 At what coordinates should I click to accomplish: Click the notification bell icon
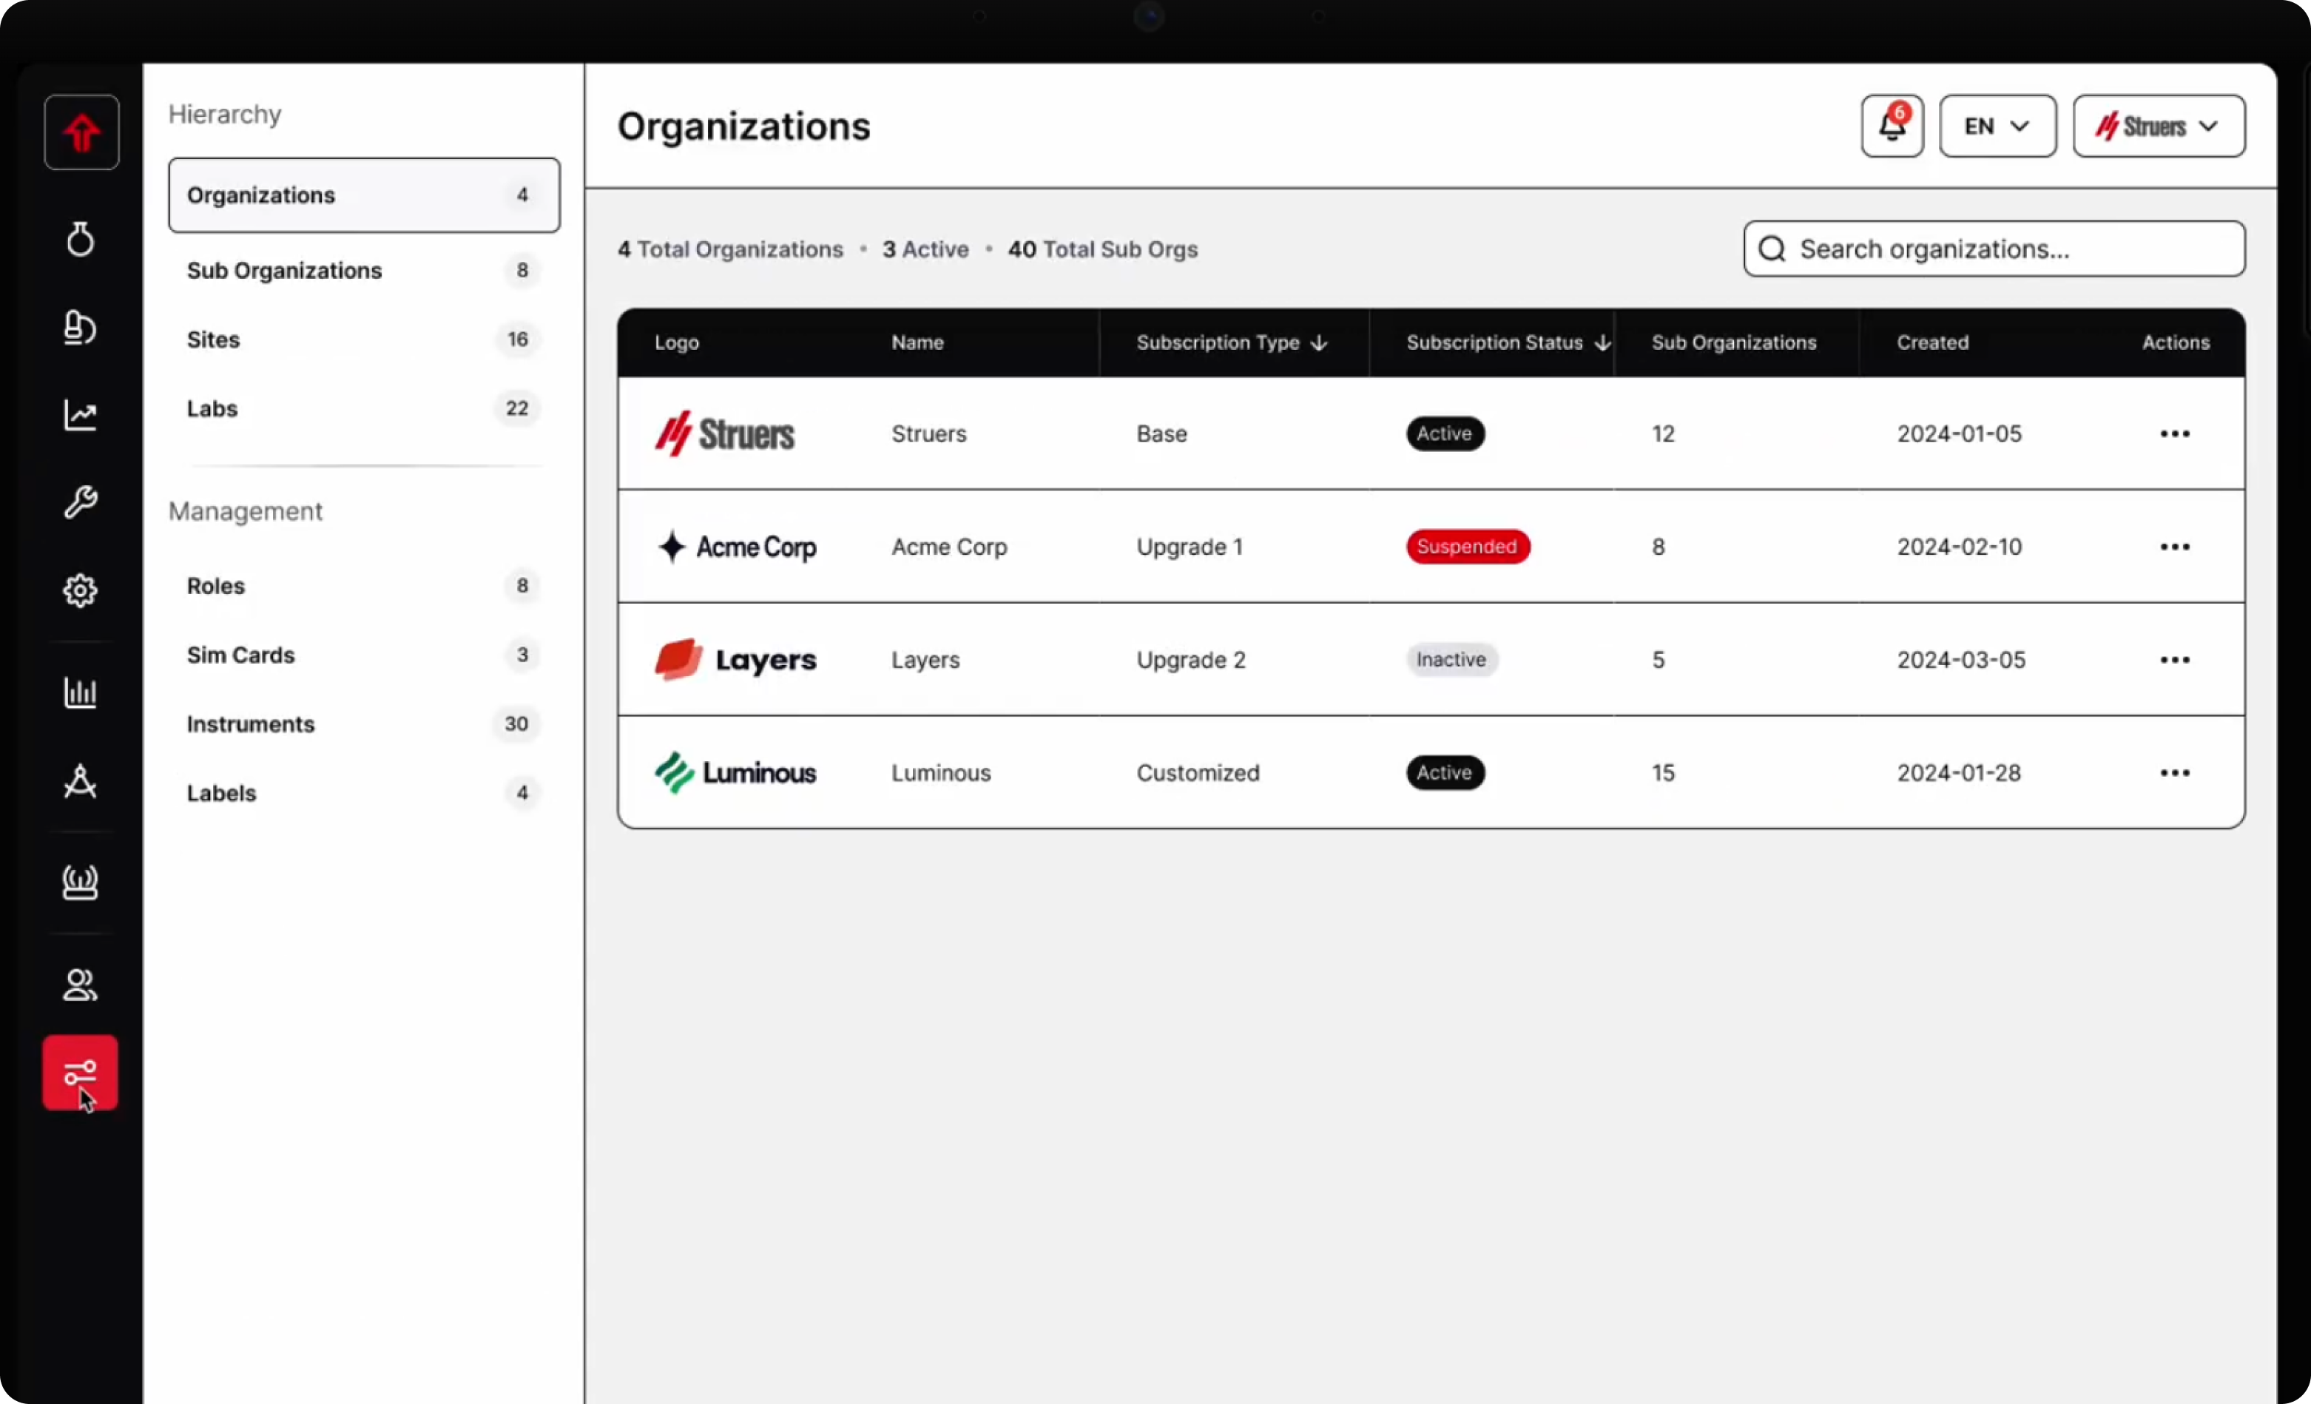coord(1892,126)
